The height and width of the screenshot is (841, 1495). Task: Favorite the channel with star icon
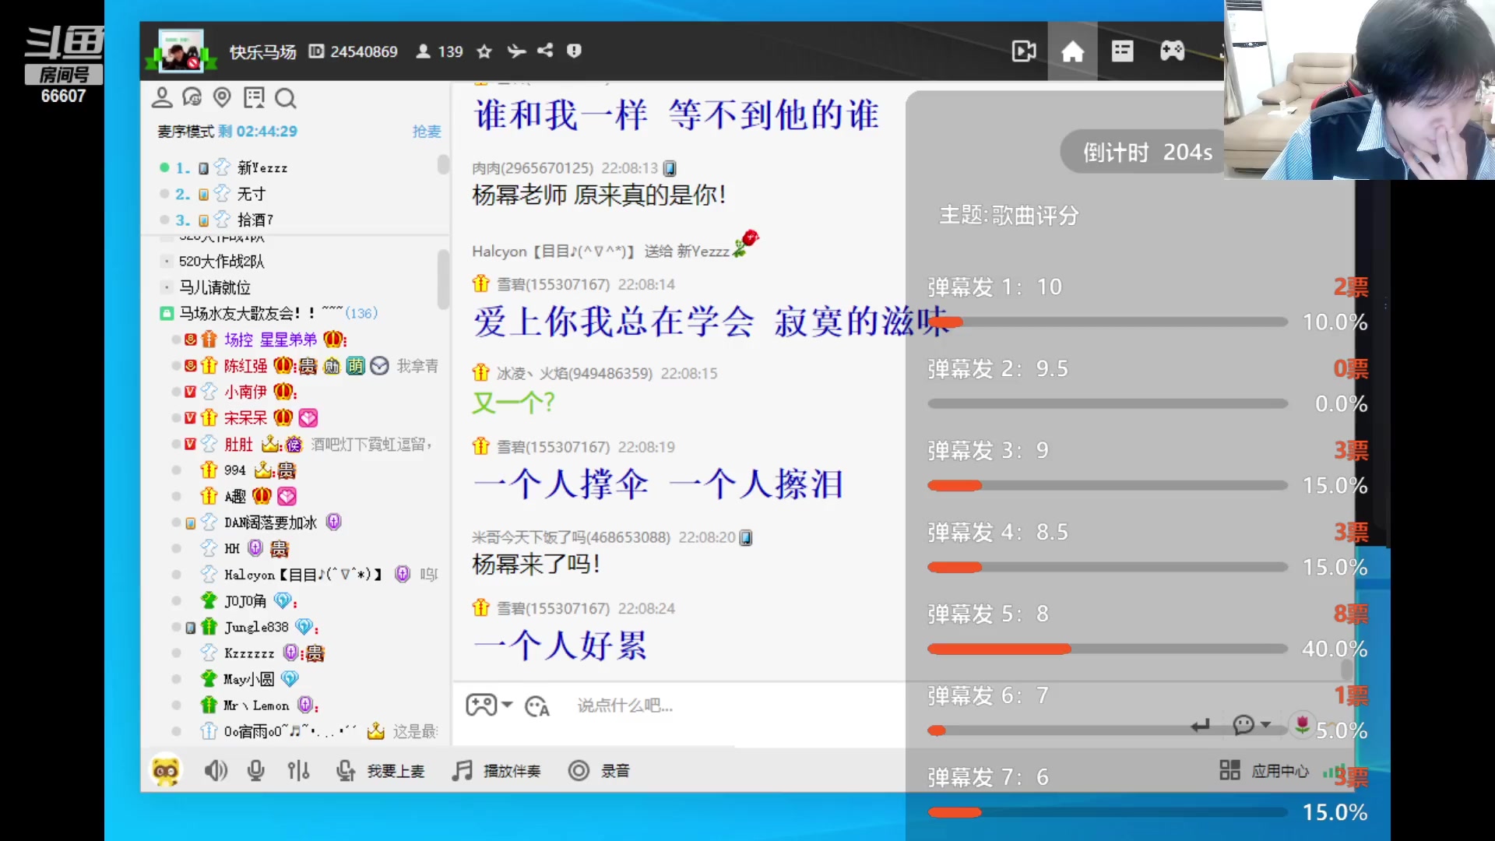pyautogui.click(x=484, y=51)
